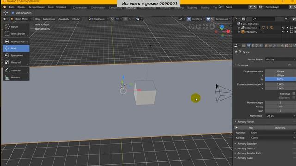Image resolution: width=296 pixels, height=166 pixels.
Task: Open the Визуализация menu
Action: point(37,7)
